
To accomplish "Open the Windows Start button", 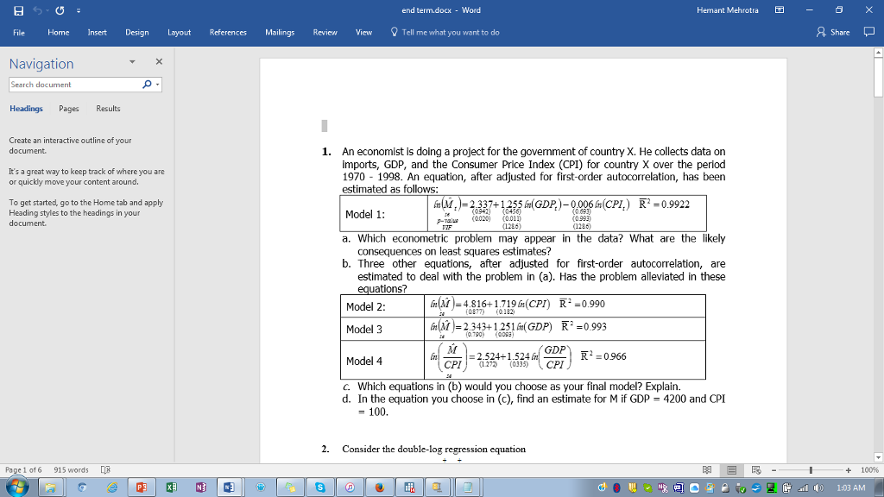I will pos(17,487).
